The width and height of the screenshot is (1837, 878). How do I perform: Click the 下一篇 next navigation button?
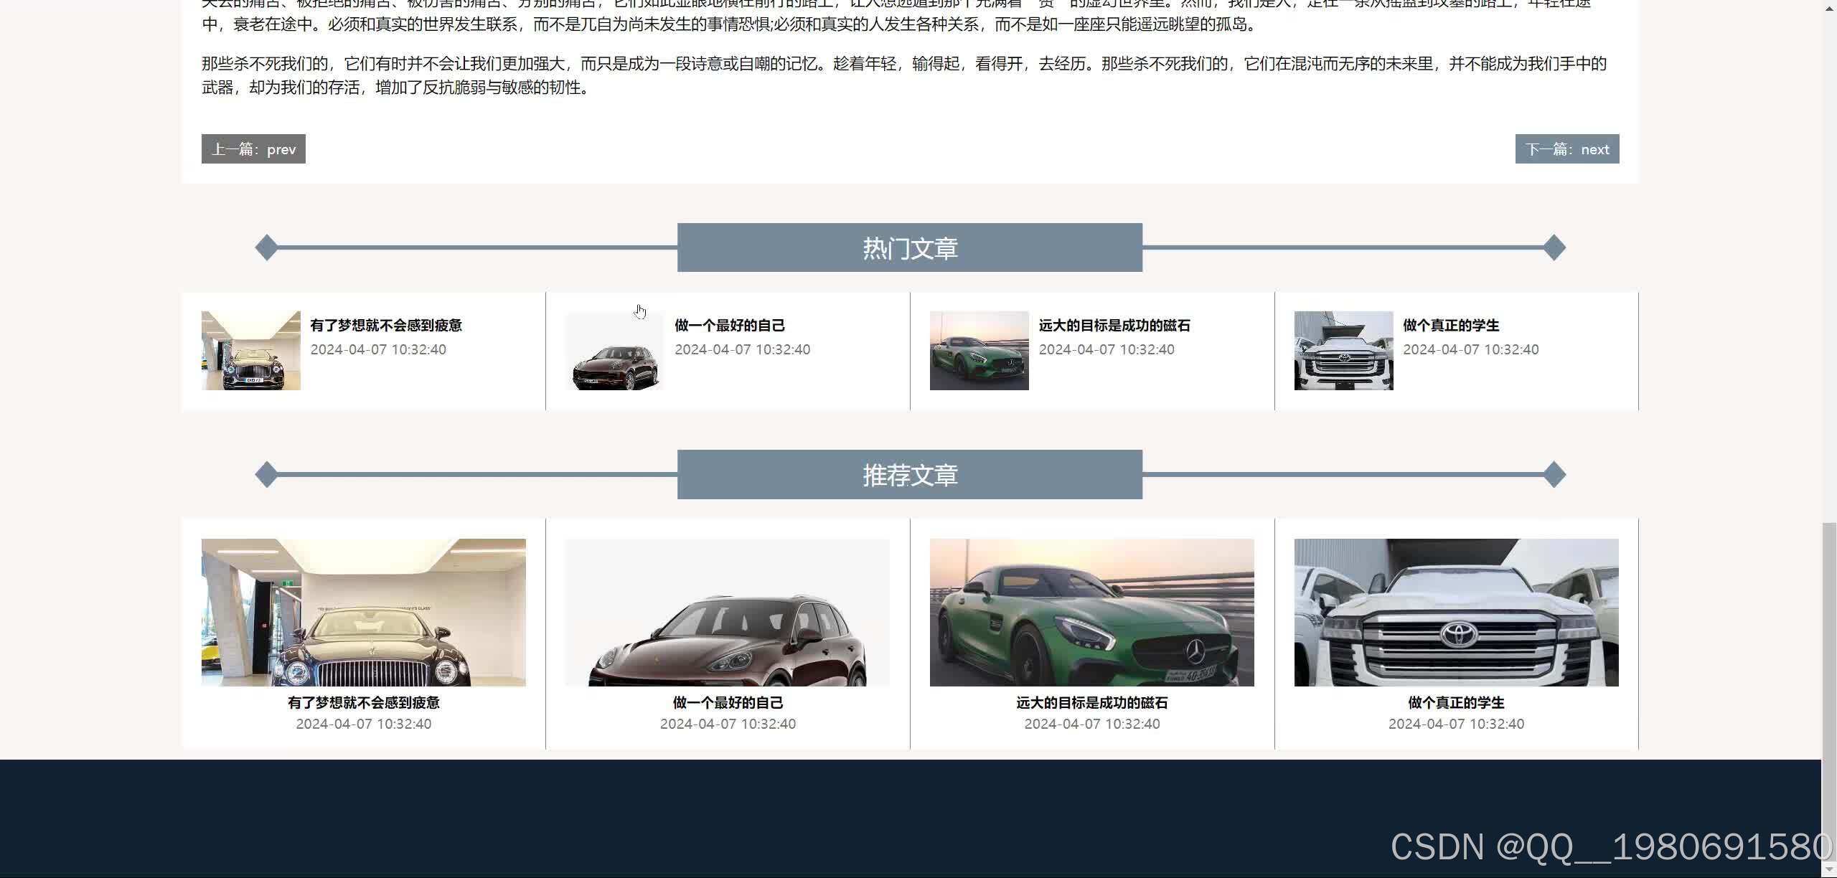tap(1567, 148)
